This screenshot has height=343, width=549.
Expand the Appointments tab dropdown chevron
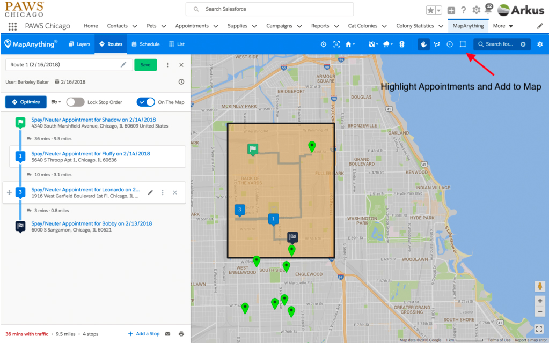click(x=216, y=26)
